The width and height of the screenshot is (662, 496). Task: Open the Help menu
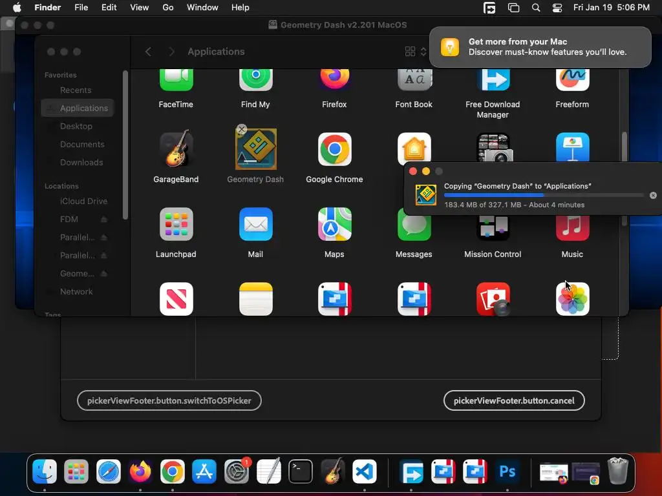(x=240, y=8)
